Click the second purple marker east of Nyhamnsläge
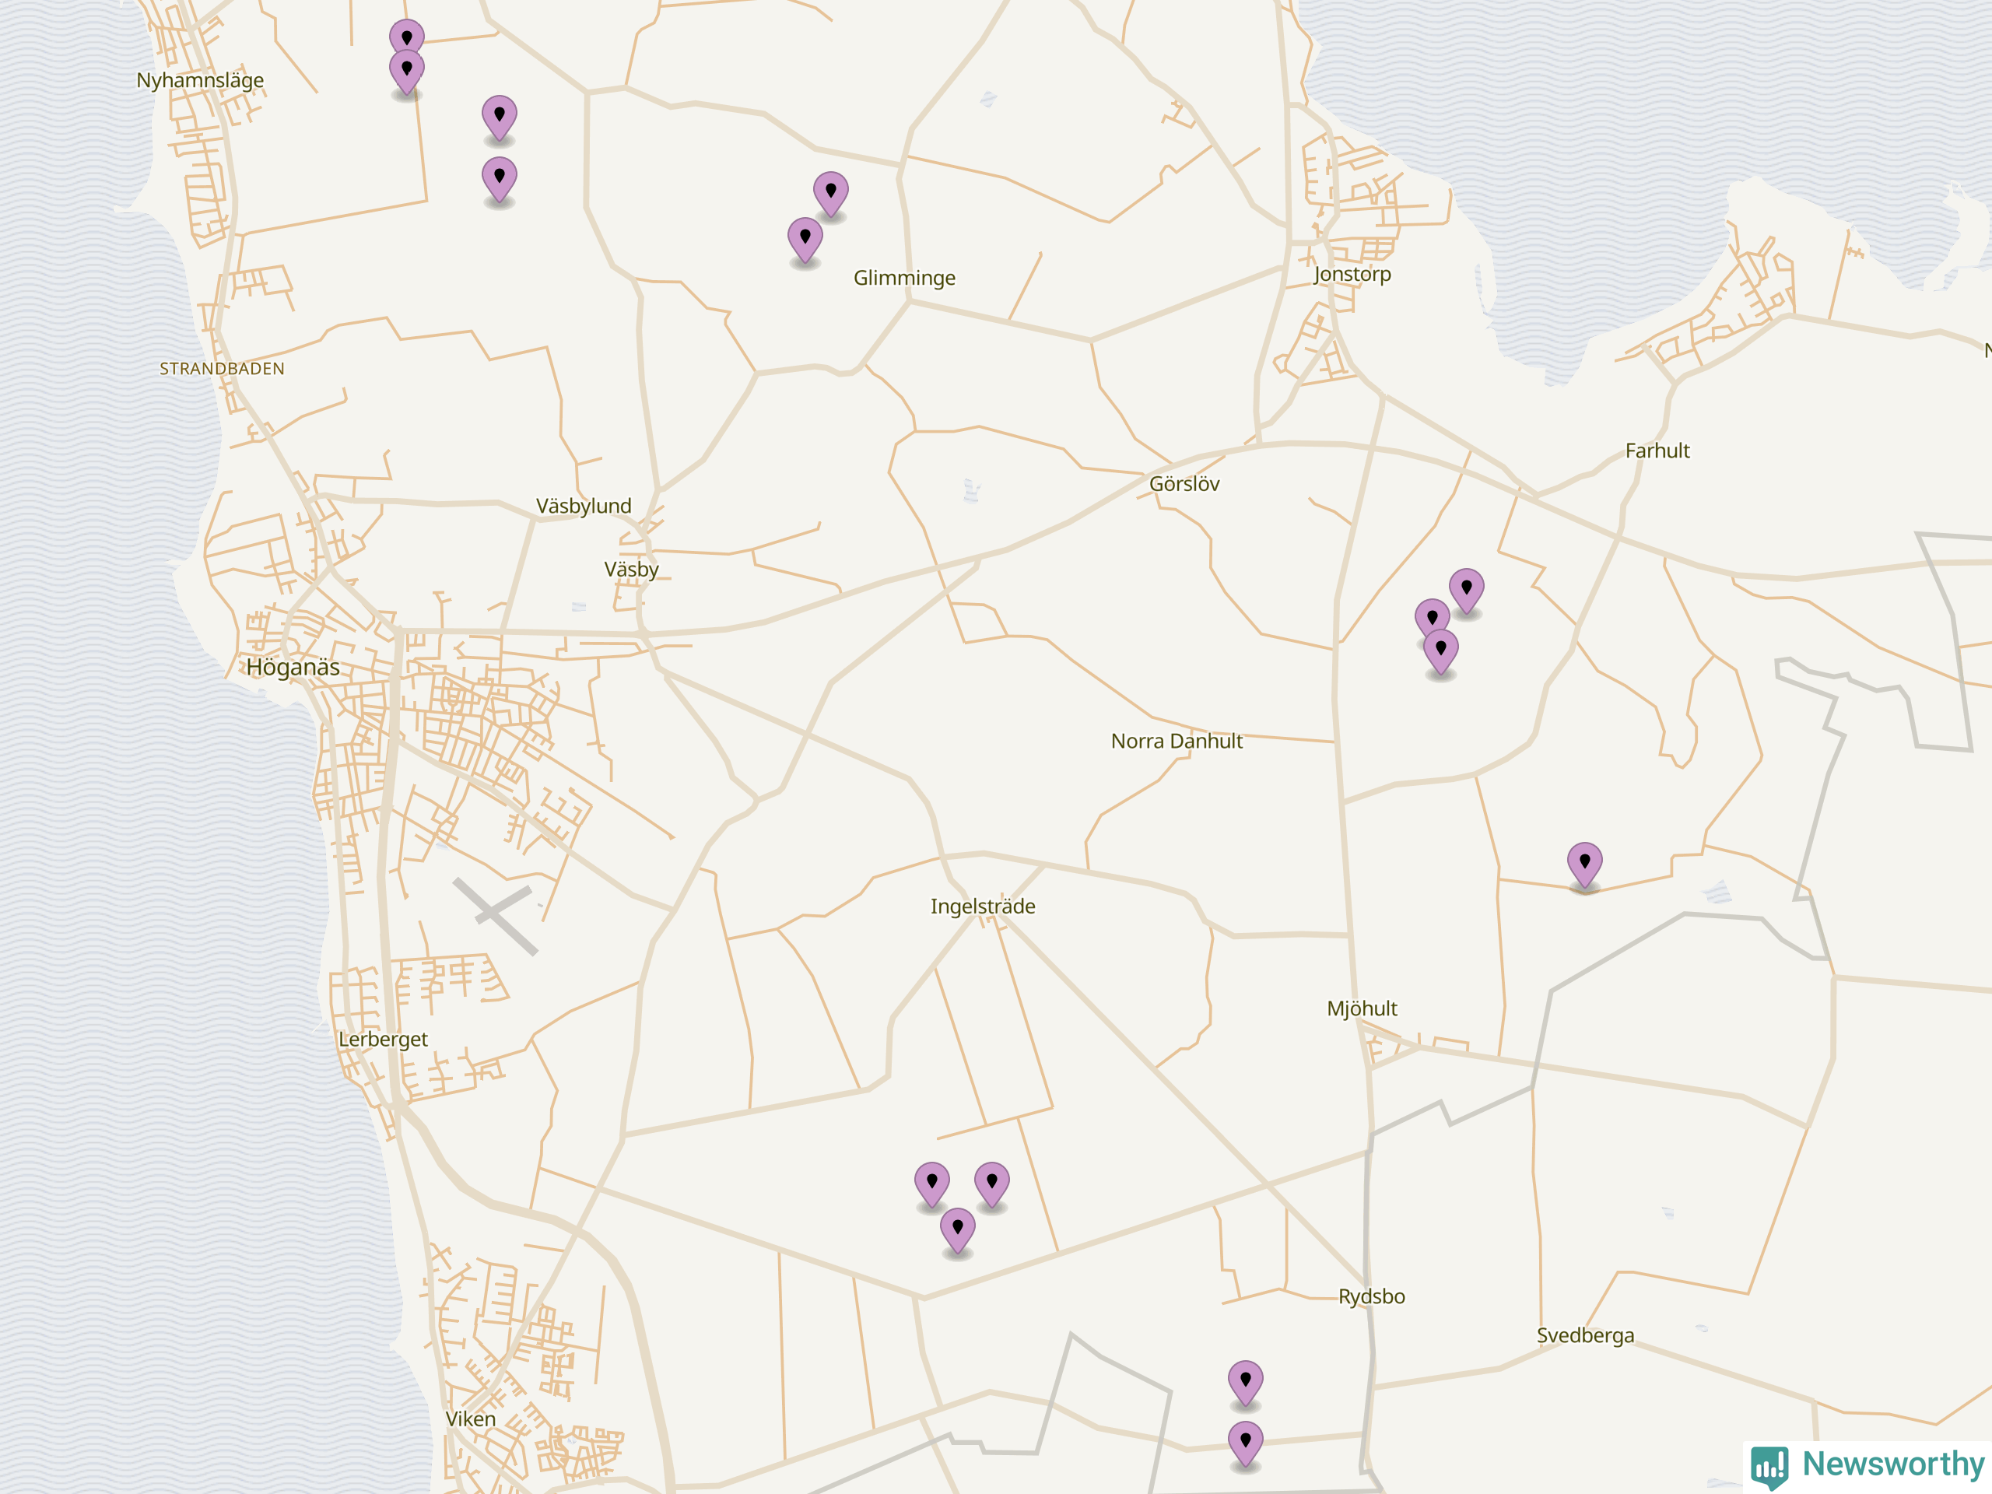This screenshot has width=1992, height=1494. tap(407, 72)
